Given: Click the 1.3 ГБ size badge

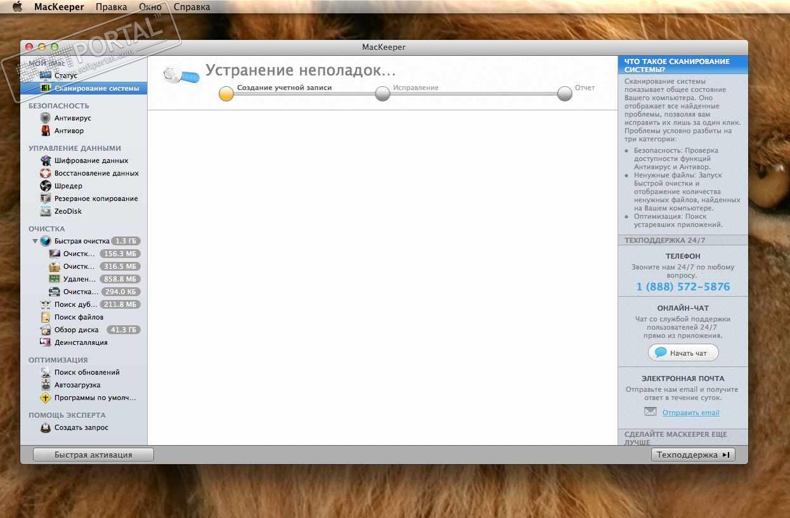Looking at the screenshot, I should click(x=126, y=241).
